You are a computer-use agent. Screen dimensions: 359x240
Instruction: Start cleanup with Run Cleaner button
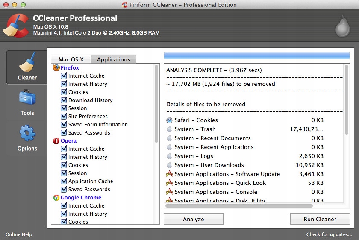click(320, 219)
